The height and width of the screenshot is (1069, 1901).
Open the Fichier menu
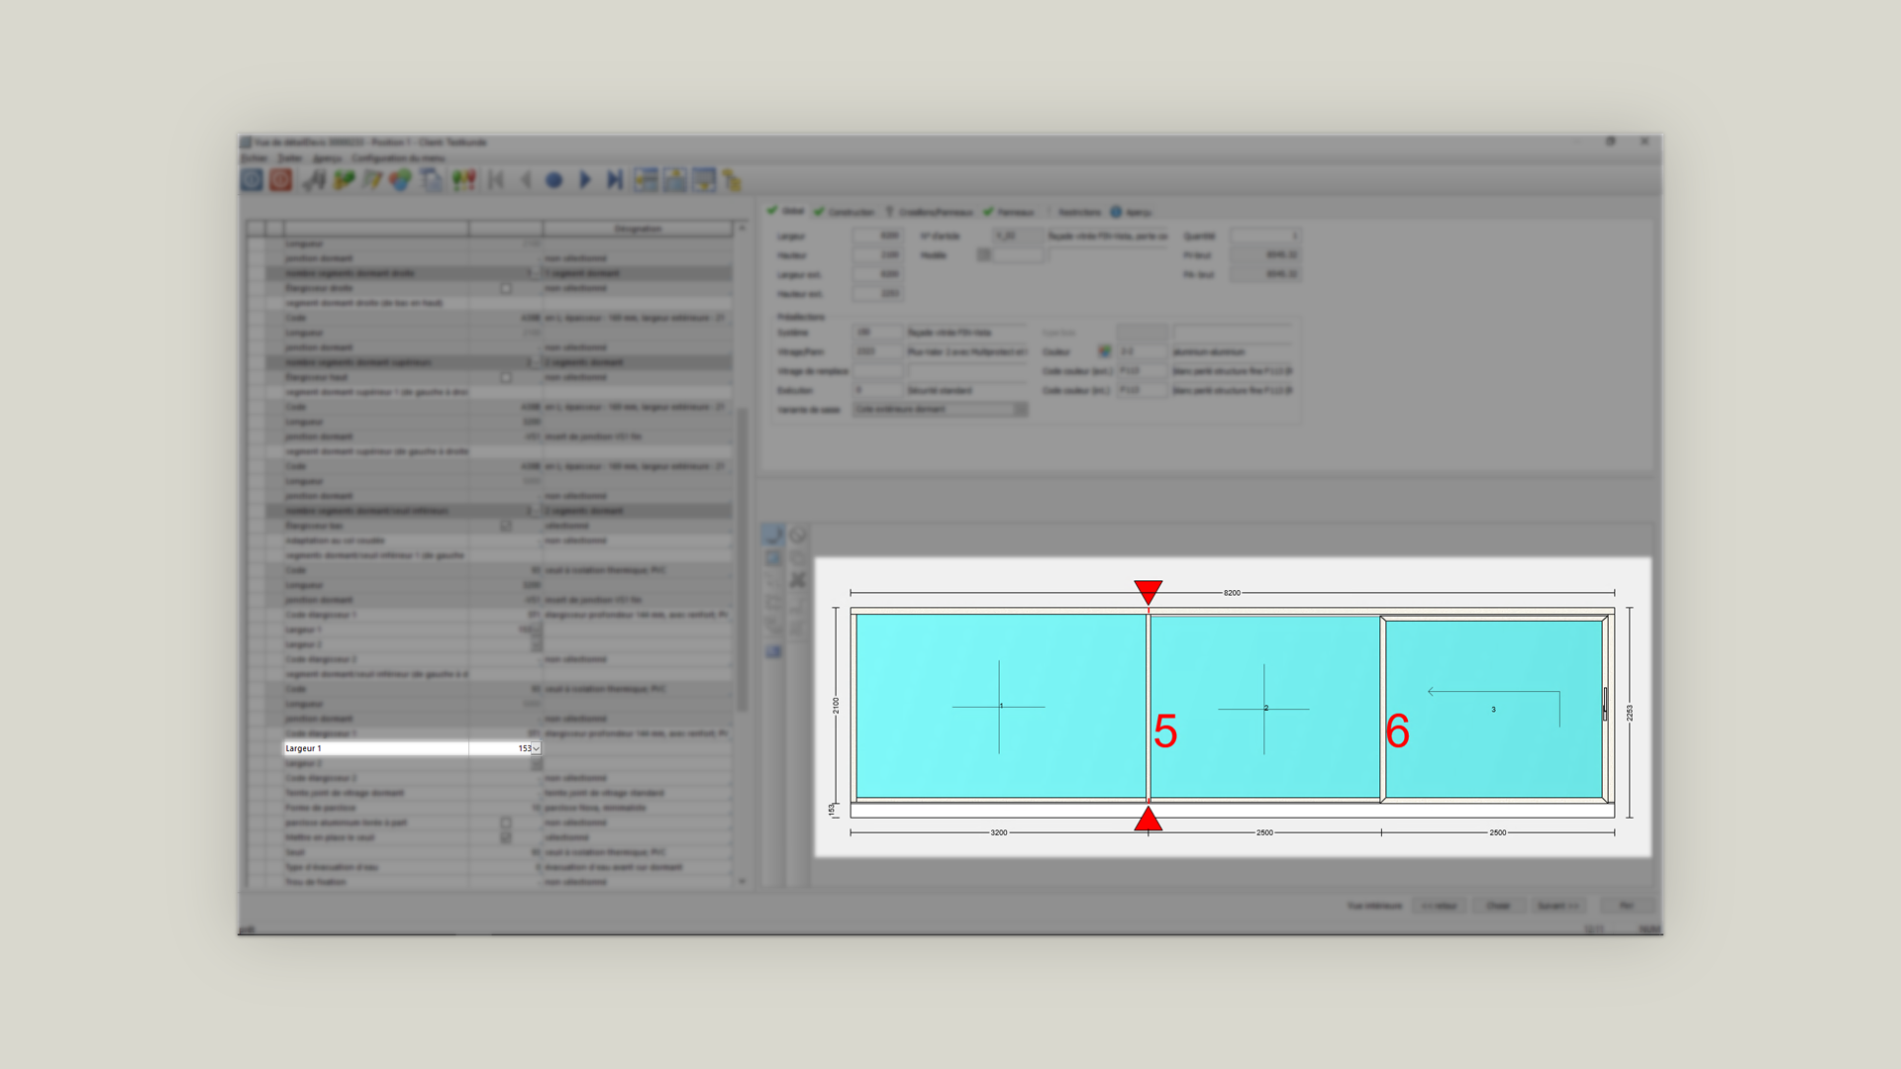coord(254,158)
